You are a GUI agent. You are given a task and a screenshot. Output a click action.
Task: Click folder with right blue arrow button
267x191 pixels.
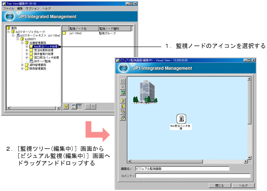(123, 100)
